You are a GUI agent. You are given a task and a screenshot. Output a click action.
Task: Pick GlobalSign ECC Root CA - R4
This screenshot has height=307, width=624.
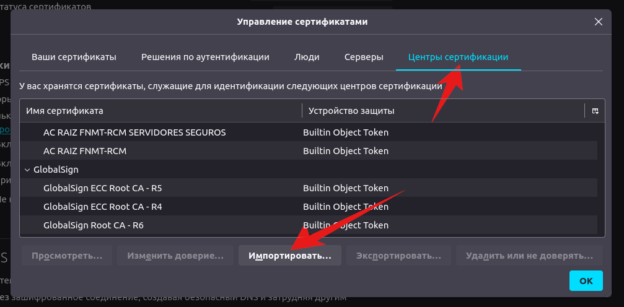pos(102,207)
